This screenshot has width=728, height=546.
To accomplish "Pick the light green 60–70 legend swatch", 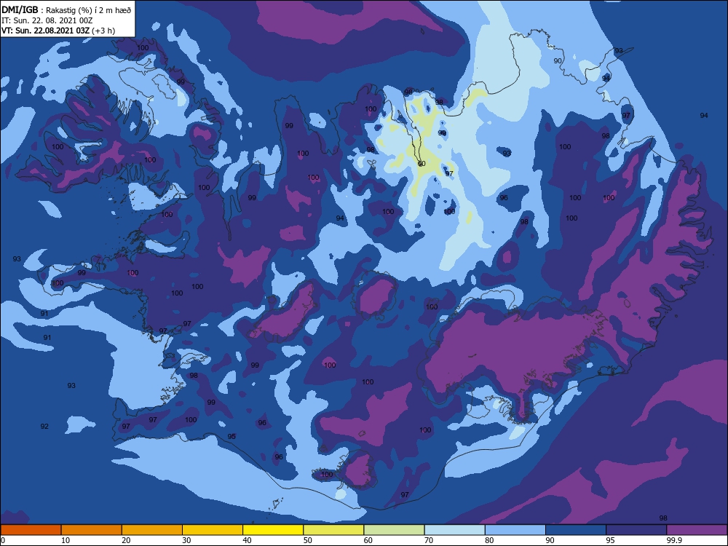I will click(x=394, y=530).
